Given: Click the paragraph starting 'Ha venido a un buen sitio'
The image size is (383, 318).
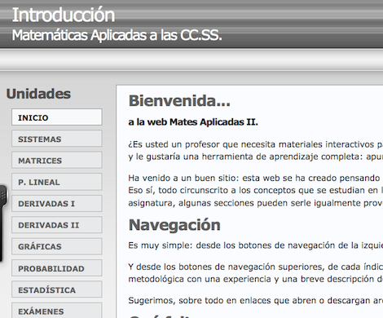Looking at the screenshot, I should tap(256, 190).
